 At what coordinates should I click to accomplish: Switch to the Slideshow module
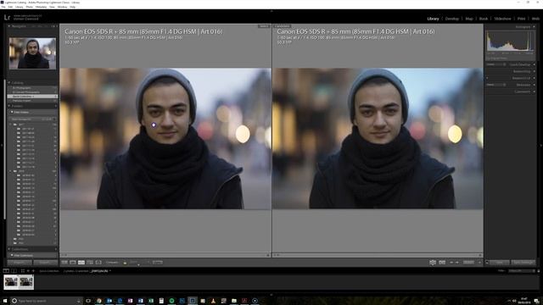point(502,19)
